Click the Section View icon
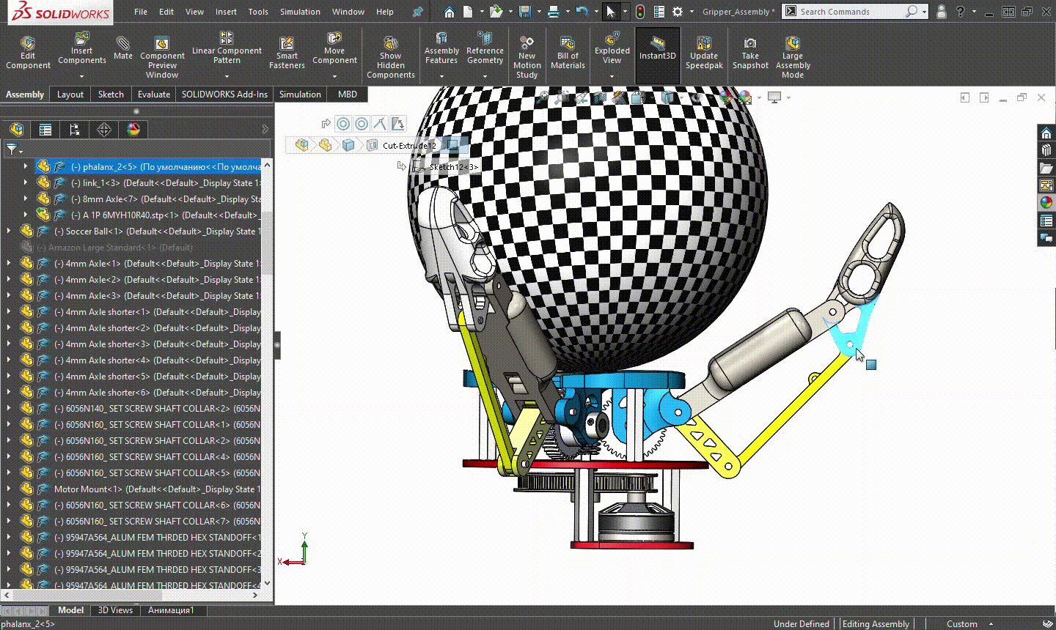 tap(601, 97)
